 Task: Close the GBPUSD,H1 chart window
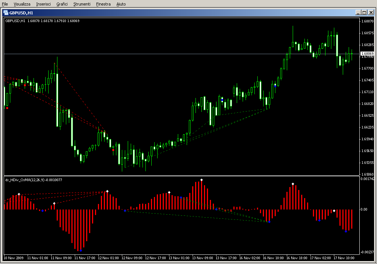click(371, 13)
